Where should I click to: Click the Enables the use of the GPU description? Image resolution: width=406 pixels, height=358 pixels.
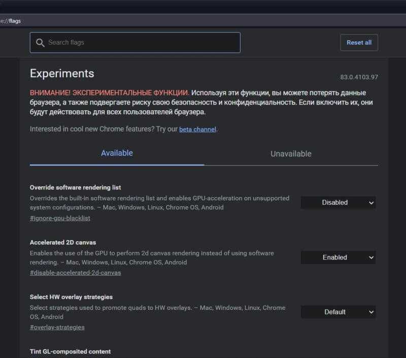pos(152,258)
